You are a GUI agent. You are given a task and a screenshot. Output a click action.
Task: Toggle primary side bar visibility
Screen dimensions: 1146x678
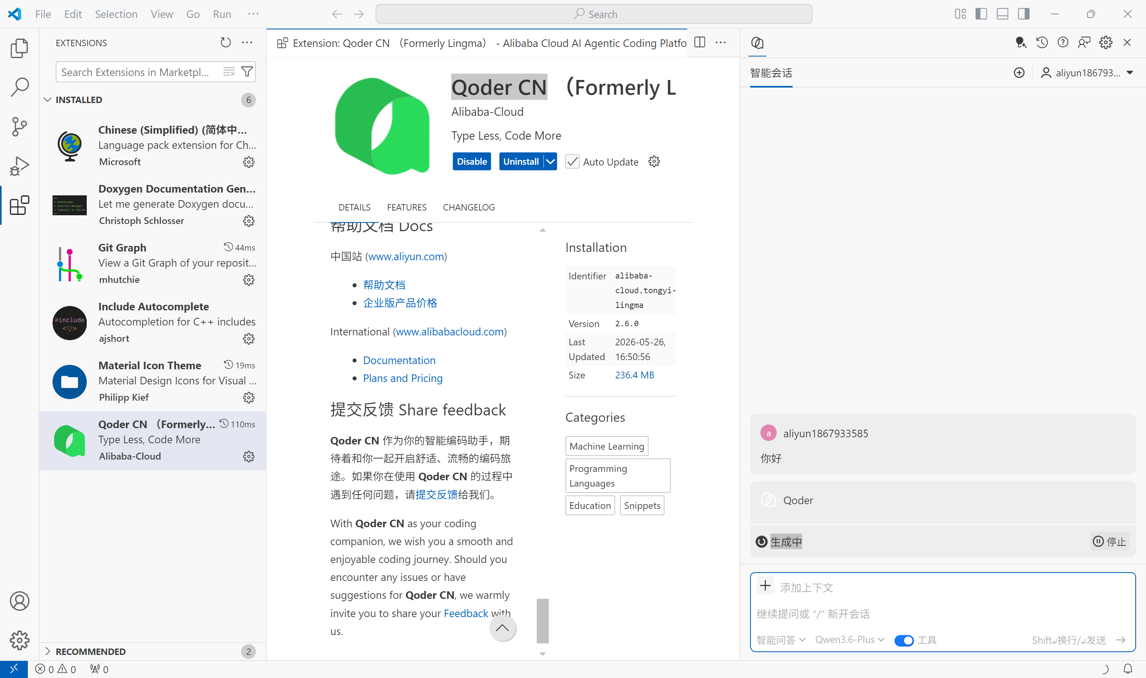coord(981,14)
